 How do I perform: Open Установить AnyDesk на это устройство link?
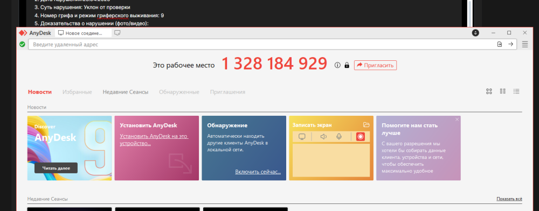[x=154, y=139]
